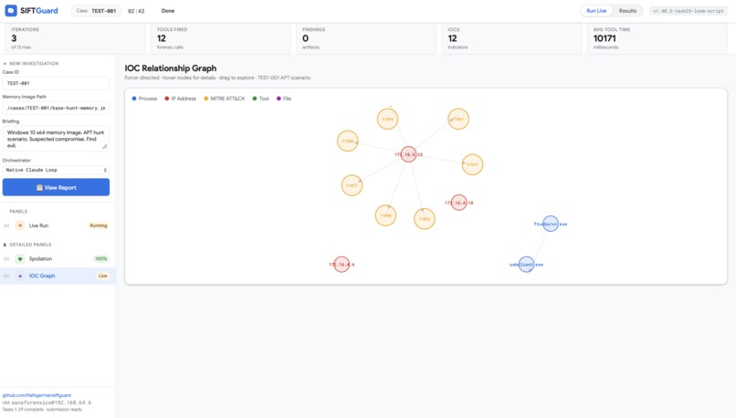Focus the Memory Image Path field
The width and height of the screenshot is (736, 418).
click(56, 108)
